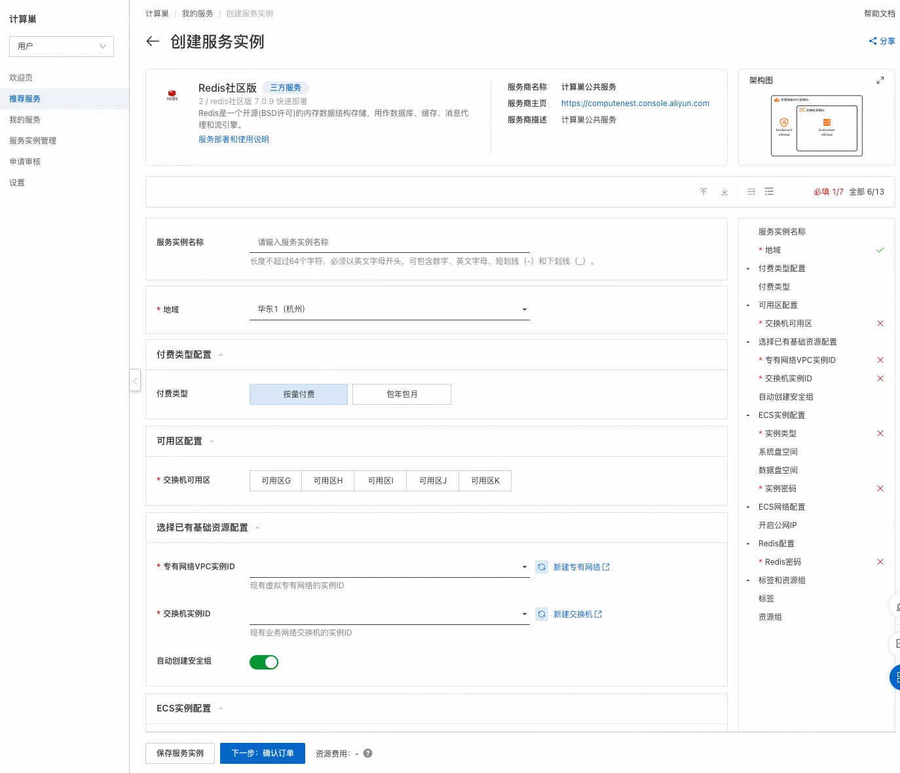Collapse ECS网络配置 in the outline tree

(x=748, y=507)
